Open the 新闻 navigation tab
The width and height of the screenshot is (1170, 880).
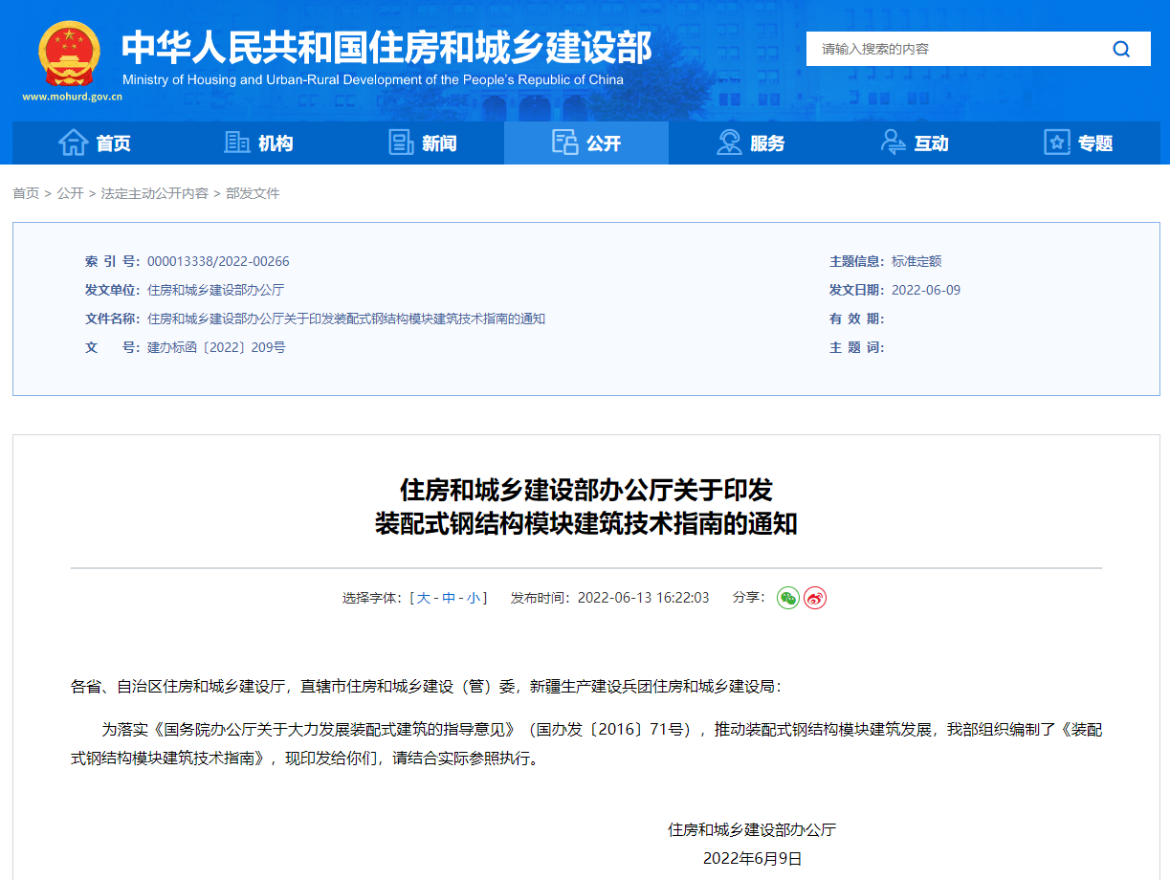422,143
